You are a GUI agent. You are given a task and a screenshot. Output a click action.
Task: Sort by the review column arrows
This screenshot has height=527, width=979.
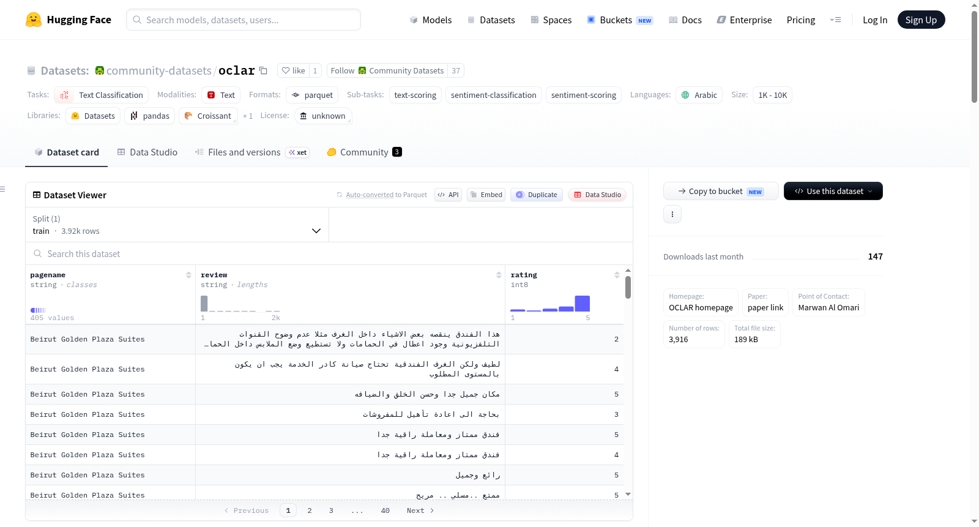point(499,275)
